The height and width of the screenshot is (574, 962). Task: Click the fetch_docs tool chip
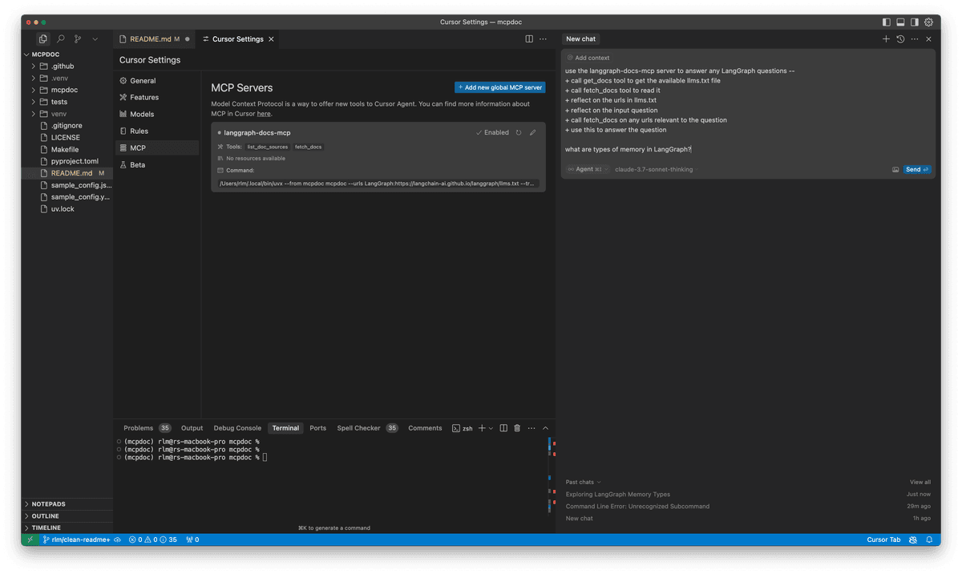click(309, 147)
